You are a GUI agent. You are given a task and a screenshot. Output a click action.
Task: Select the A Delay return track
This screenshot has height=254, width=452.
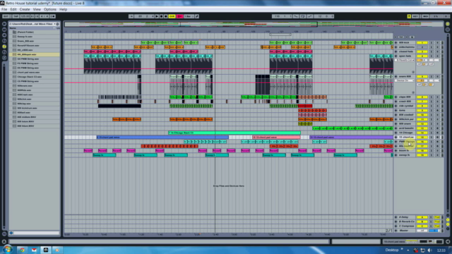coord(403,217)
